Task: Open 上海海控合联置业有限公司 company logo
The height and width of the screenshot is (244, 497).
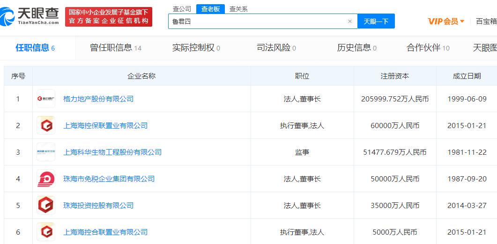Action: tap(46, 232)
